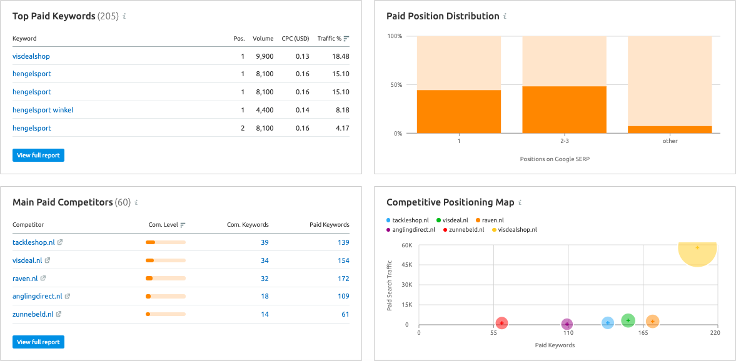The image size is (736, 361).
Task: Open the hengelsport winkel keyword link
Action: 43,110
